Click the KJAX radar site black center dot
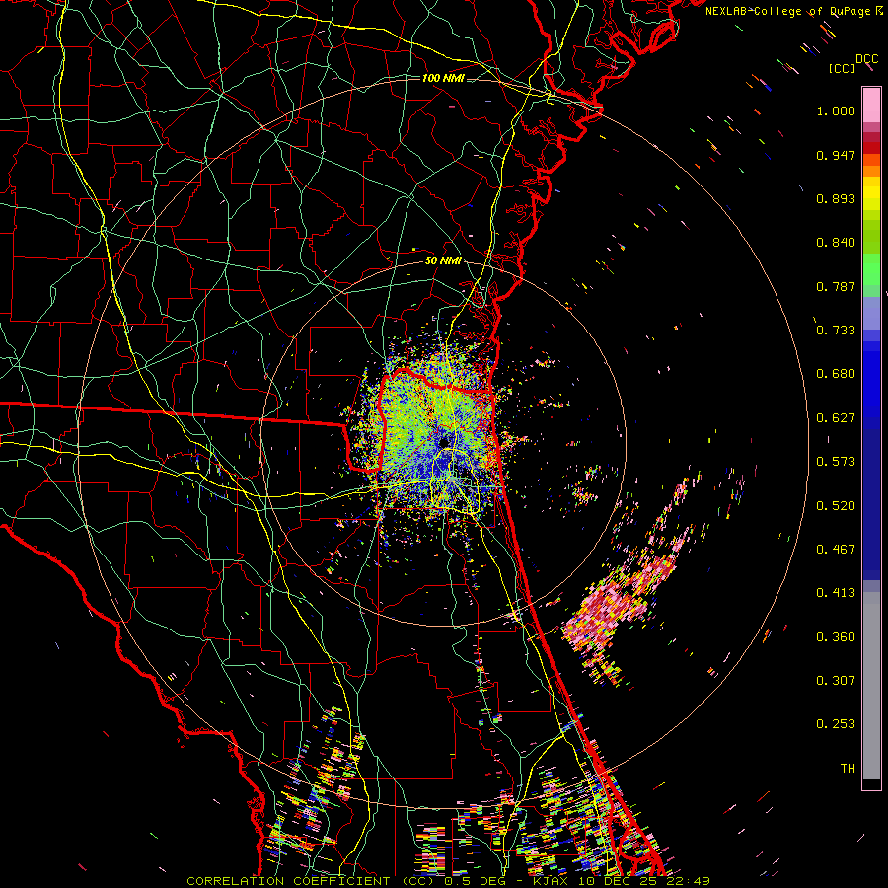Viewport: 888px width, 888px height. point(444,442)
